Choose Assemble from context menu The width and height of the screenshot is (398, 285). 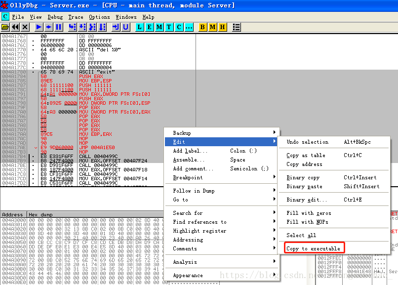[x=222, y=160]
